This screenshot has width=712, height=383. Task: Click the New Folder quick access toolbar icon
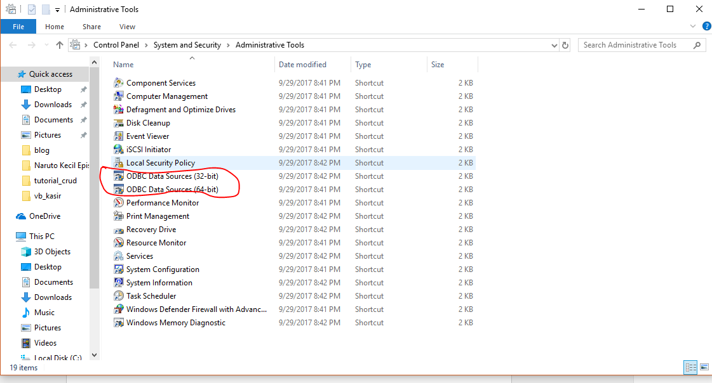click(46, 9)
